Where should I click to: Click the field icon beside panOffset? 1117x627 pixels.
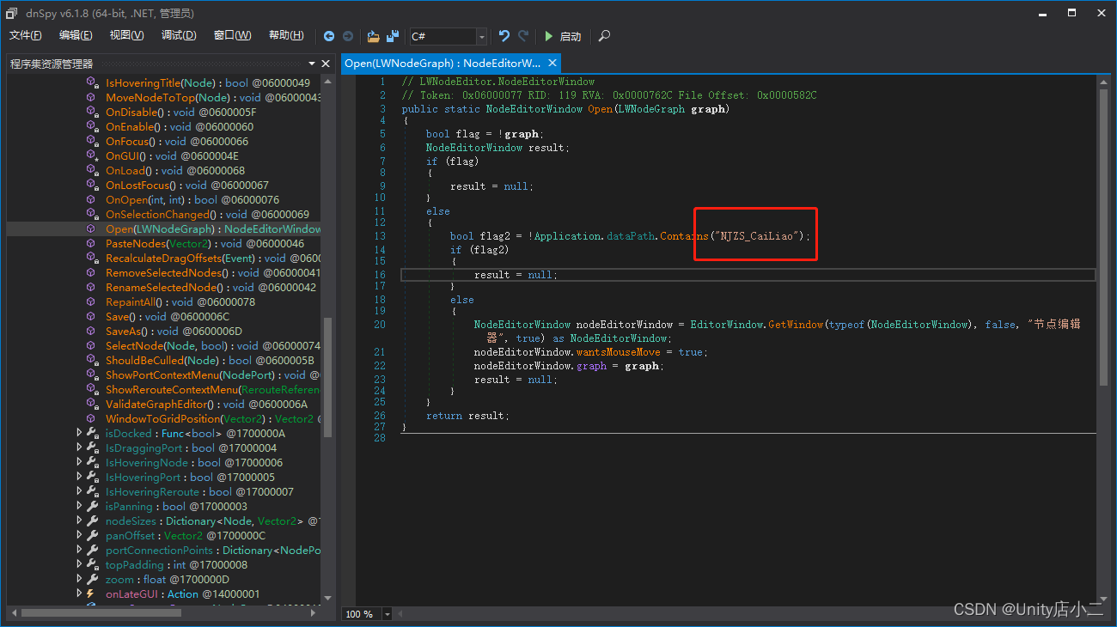[92, 535]
